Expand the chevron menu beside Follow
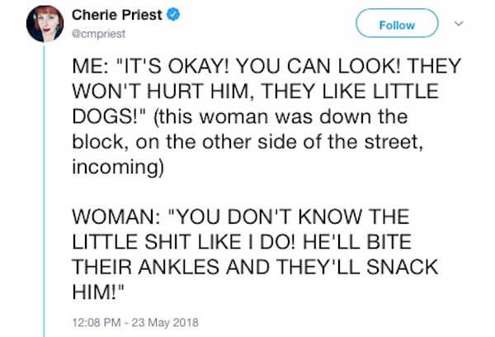This screenshot has width=495, height=337. click(459, 23)
